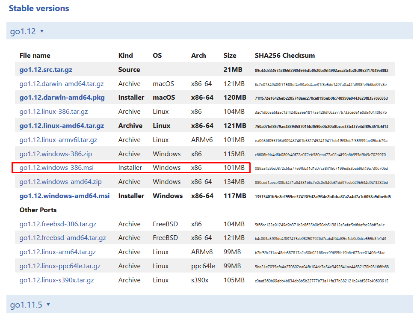This screenshot has width=420, height=323.
Task: Download go1.12.src.tar.gz source file
Action: pyautogui.click(x=46, y=70)
